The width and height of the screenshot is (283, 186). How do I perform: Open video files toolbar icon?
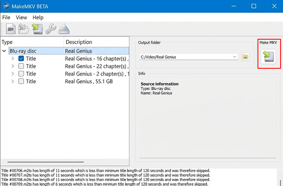coord(11,29)
